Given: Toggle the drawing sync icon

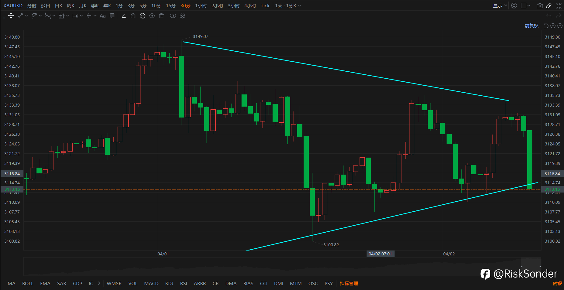Looking at the screenshot, I should (142, 16).
